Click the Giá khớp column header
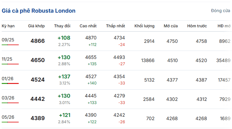Image resolution: width=232 pixels, height=129 pixels. (x=36, y=26)
